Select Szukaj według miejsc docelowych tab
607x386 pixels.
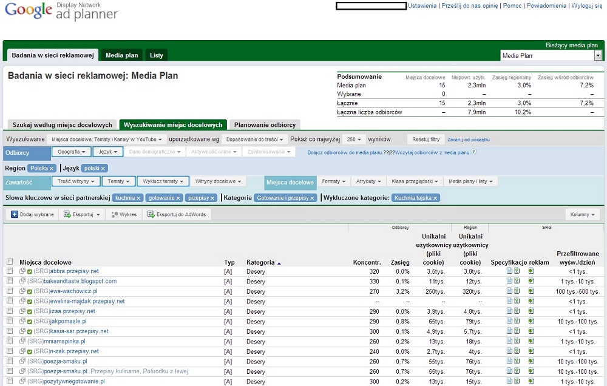tap(63, 124)
